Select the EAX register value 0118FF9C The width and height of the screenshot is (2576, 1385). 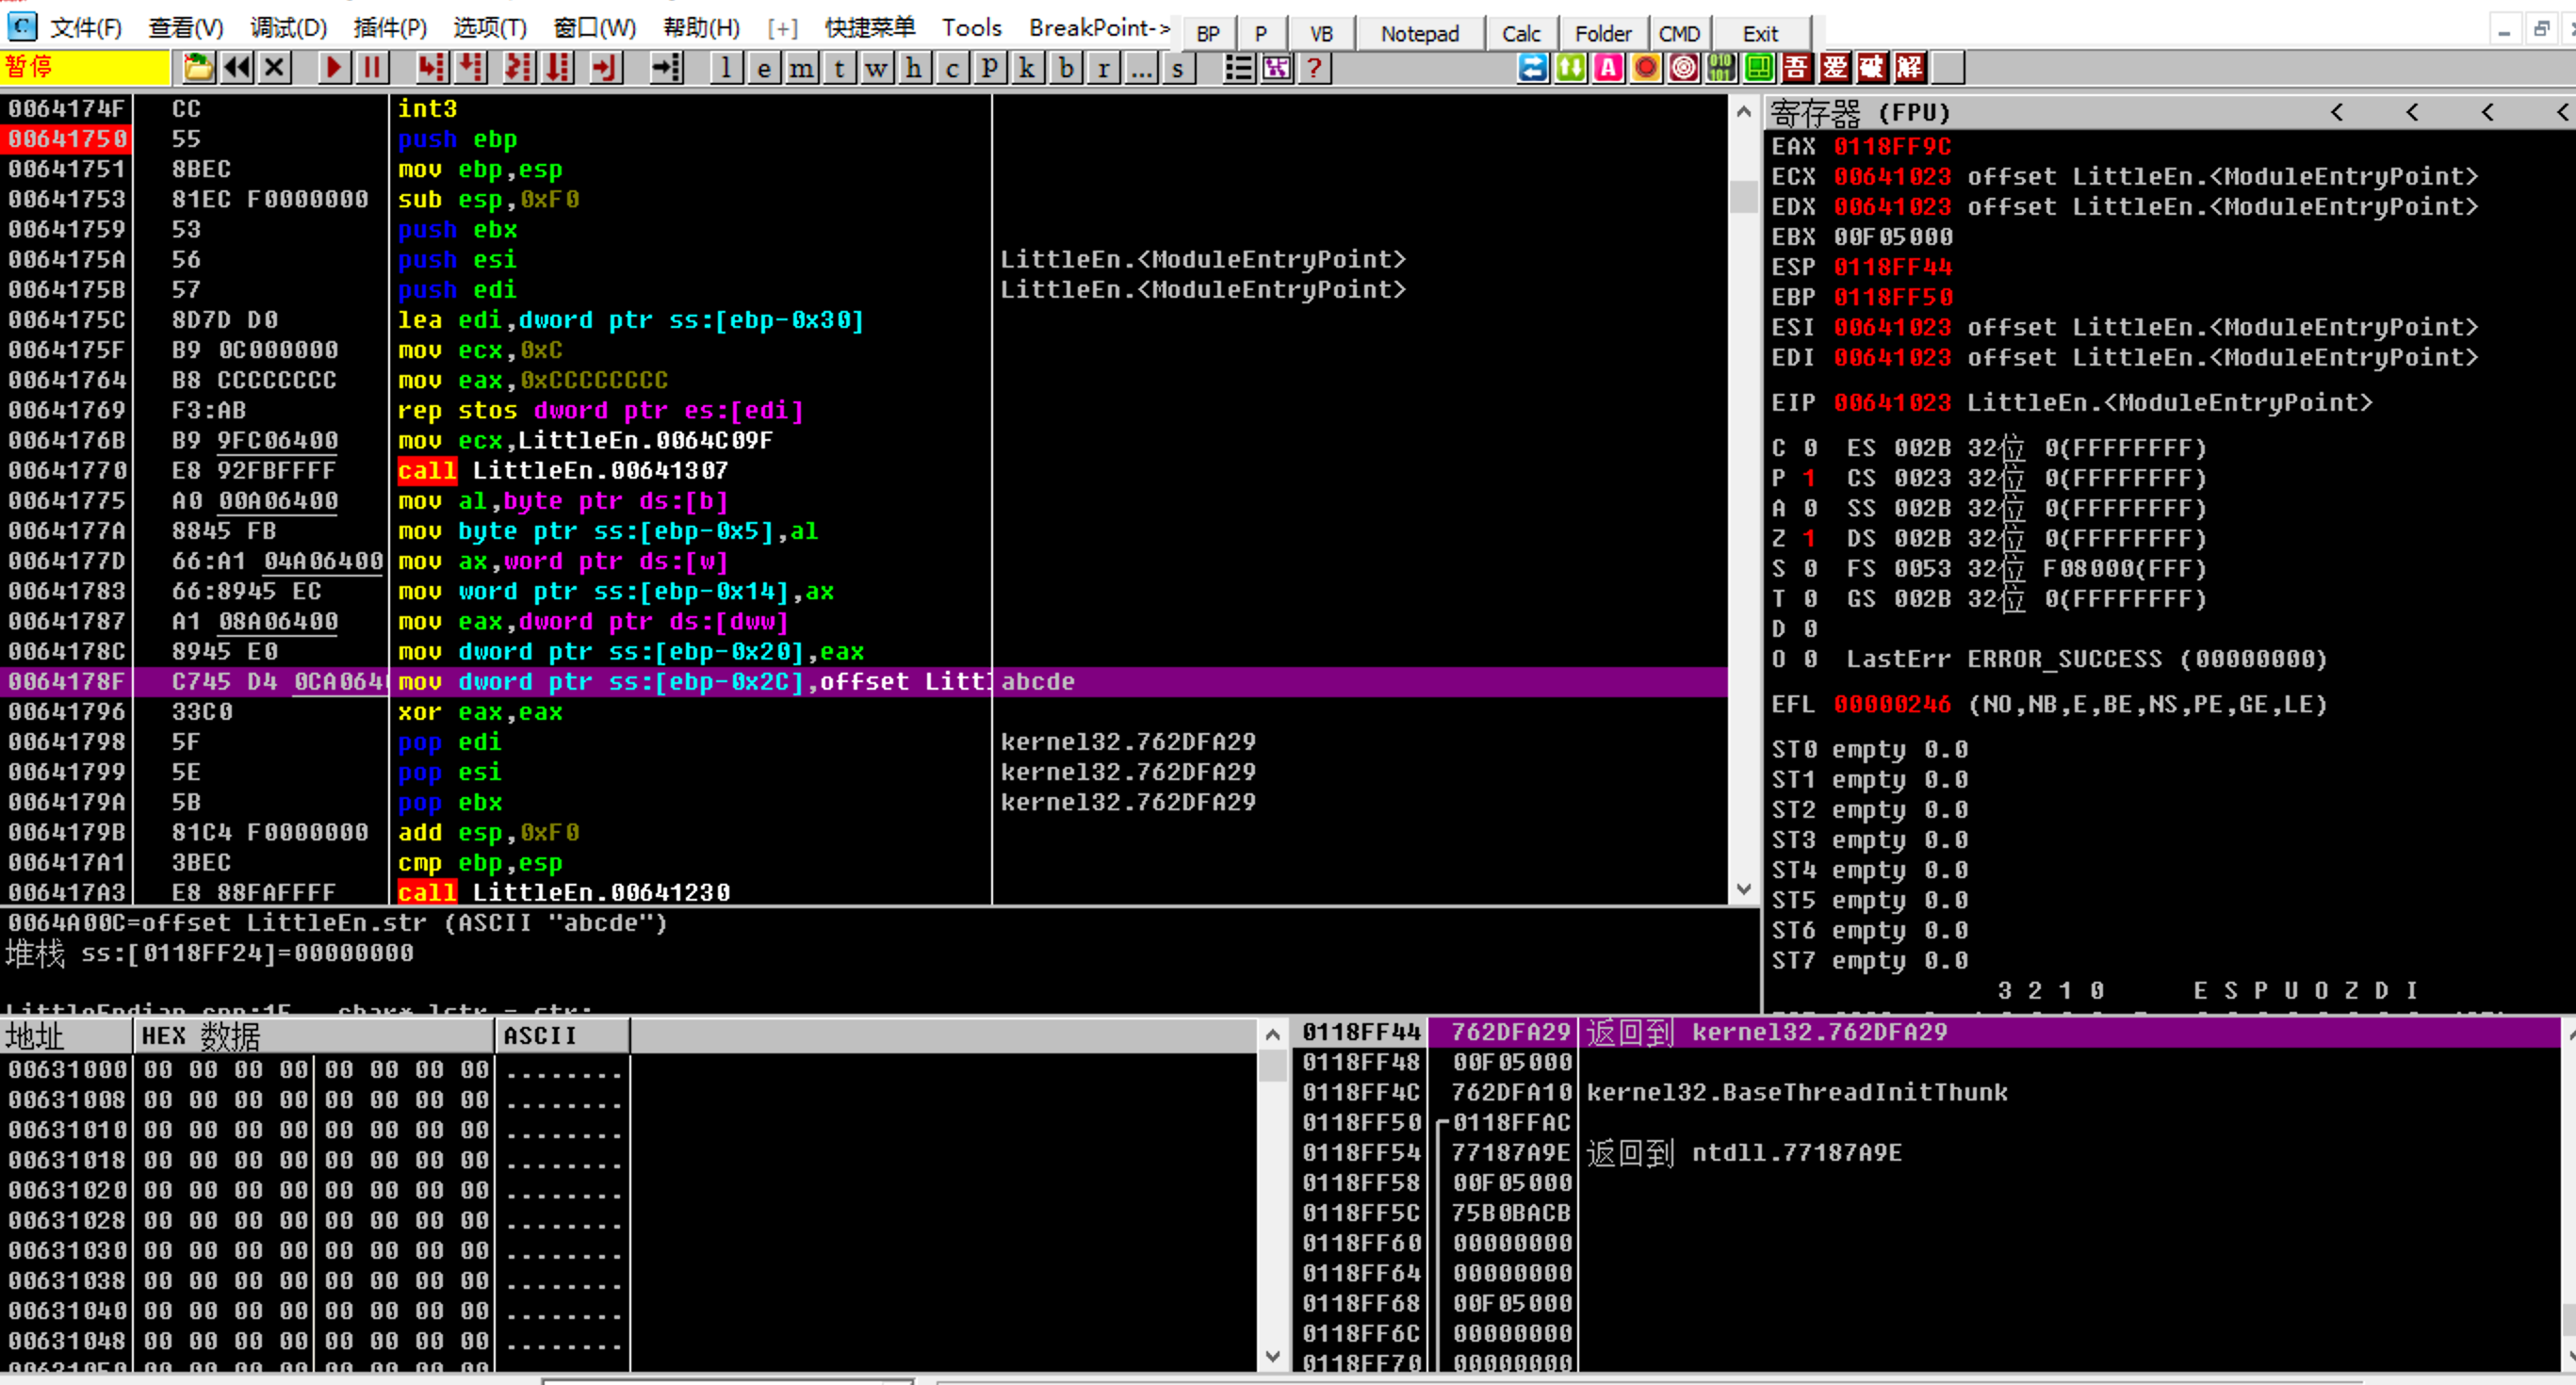click(x=1892, y=146)
